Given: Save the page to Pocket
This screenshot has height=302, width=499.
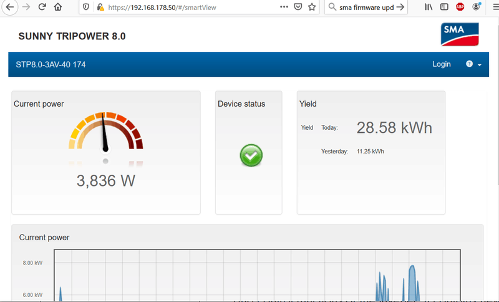Looking at the screenshot, I should (x=298, y=7).
